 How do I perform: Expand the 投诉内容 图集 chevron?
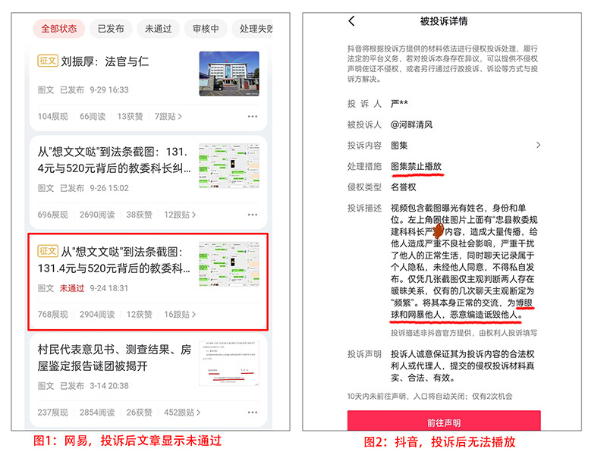[x=539, y=145]
